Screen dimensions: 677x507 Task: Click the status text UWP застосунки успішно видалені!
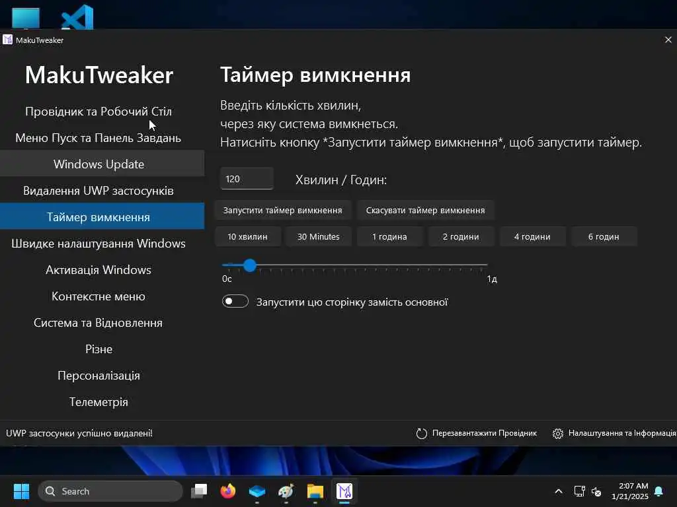pos(79,433)
